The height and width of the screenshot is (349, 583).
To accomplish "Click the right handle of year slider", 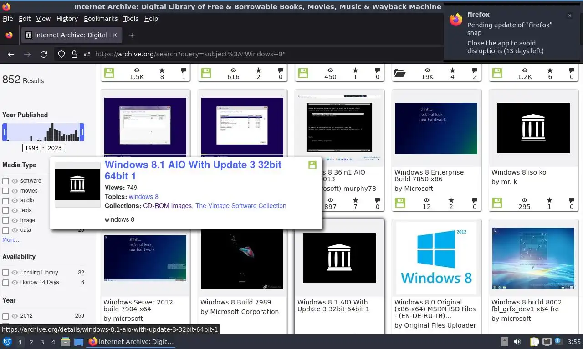I will tap(82, 132).
